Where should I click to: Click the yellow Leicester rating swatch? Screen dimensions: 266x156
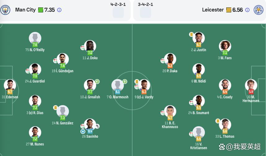229,10
